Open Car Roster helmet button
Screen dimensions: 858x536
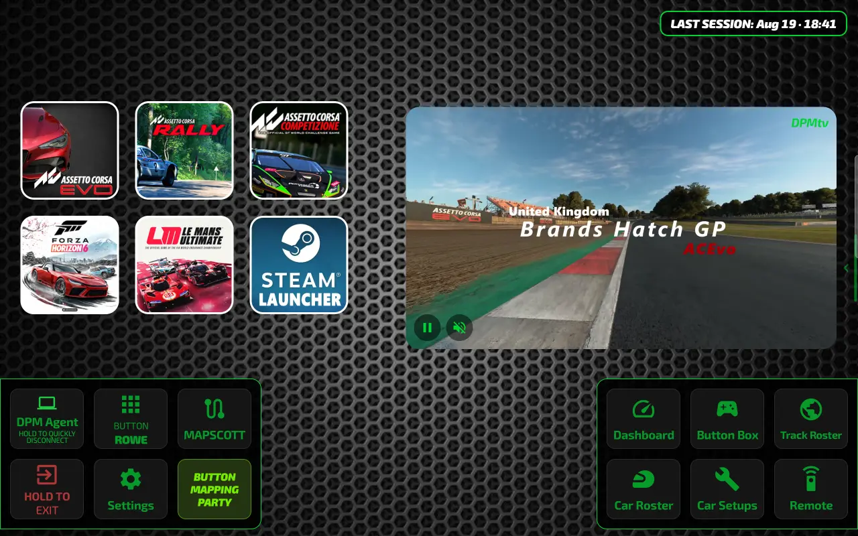tap(643, 489)
